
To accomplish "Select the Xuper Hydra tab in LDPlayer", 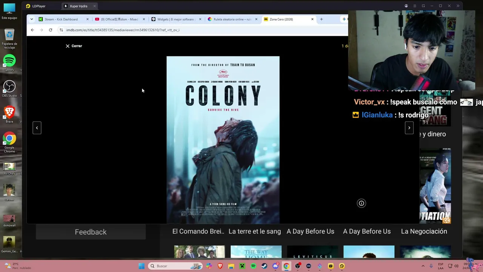I will 78,6.
